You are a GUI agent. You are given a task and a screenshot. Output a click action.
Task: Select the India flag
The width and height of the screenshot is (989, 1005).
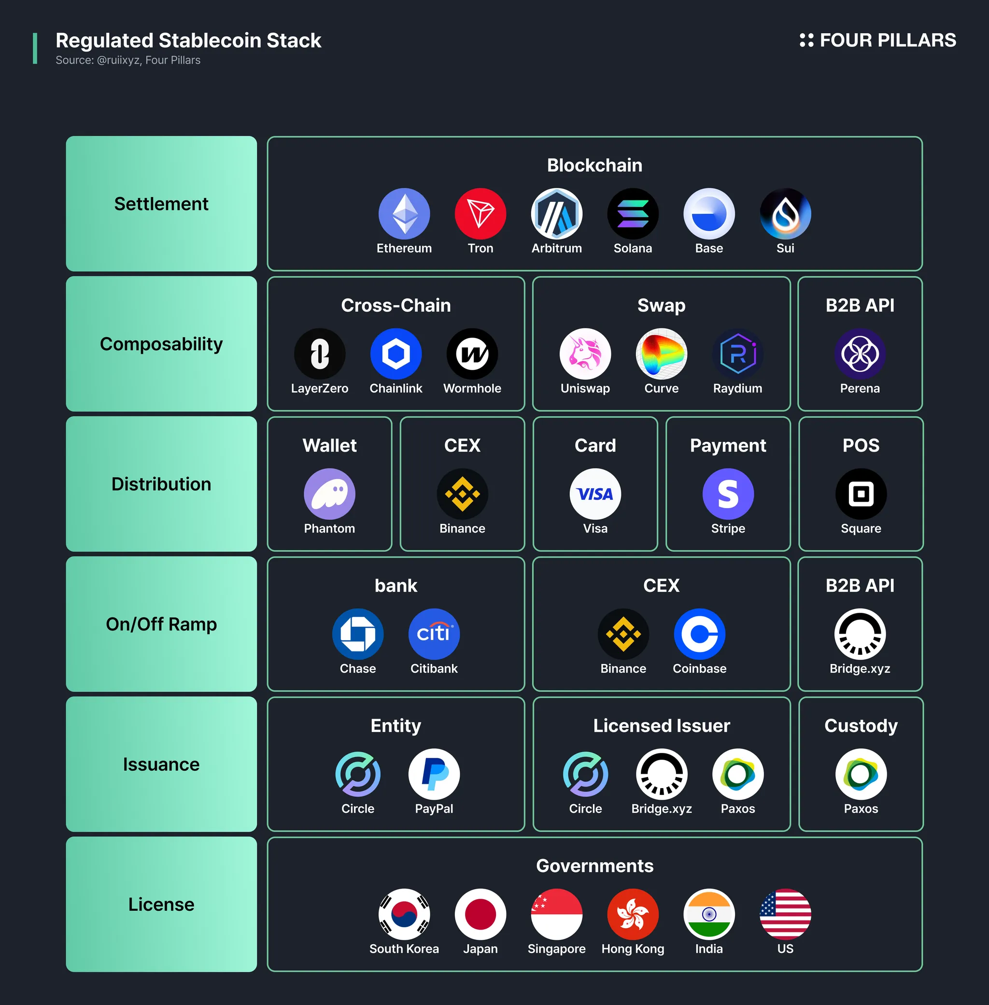[x=709, y=914]
